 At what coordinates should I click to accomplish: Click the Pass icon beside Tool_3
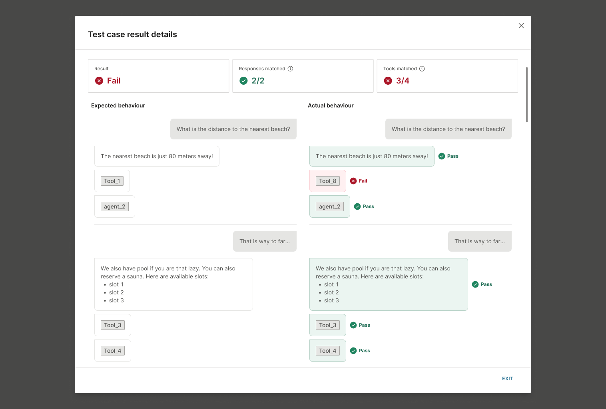(x=353, y=325)
